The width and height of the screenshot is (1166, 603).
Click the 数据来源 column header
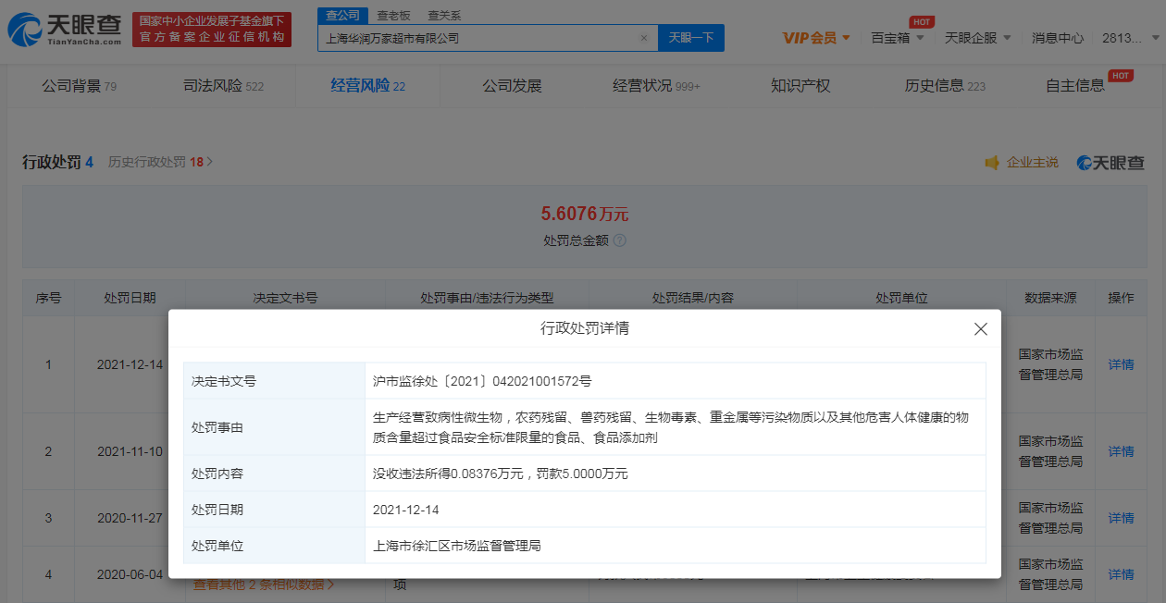(1050, 298)
